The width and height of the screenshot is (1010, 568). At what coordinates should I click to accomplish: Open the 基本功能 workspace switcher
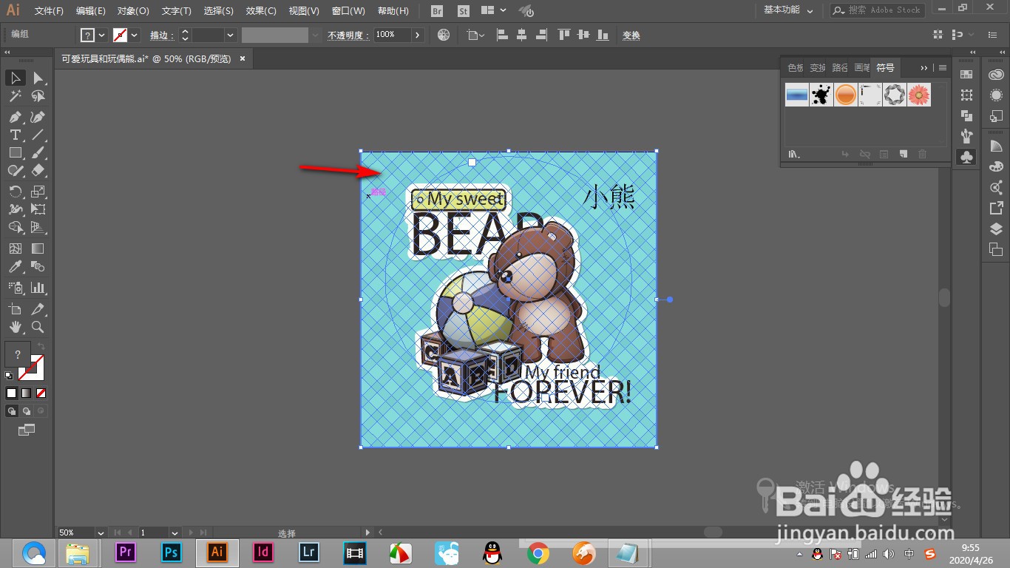pos(788,10)
